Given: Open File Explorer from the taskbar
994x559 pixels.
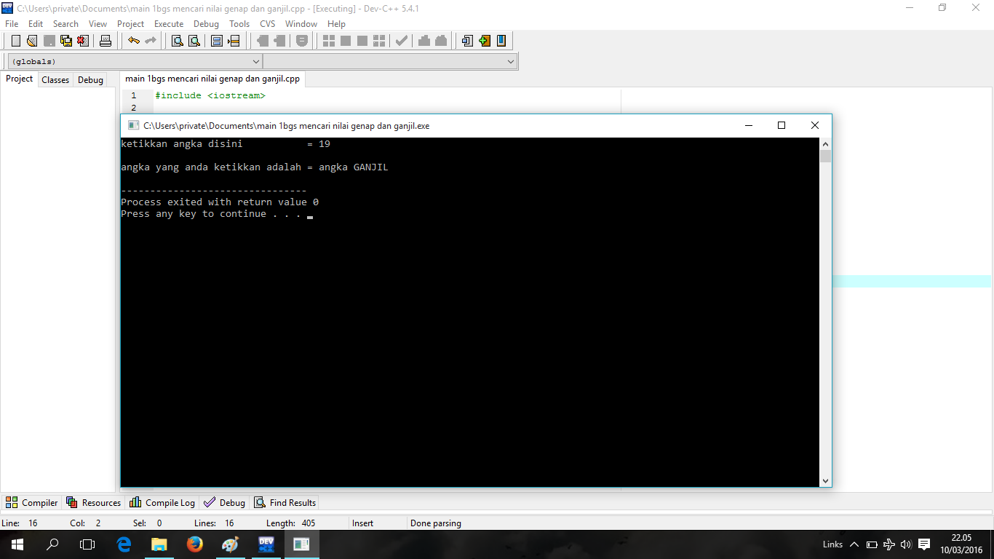Looking at the screenshot, I should 159,544.
